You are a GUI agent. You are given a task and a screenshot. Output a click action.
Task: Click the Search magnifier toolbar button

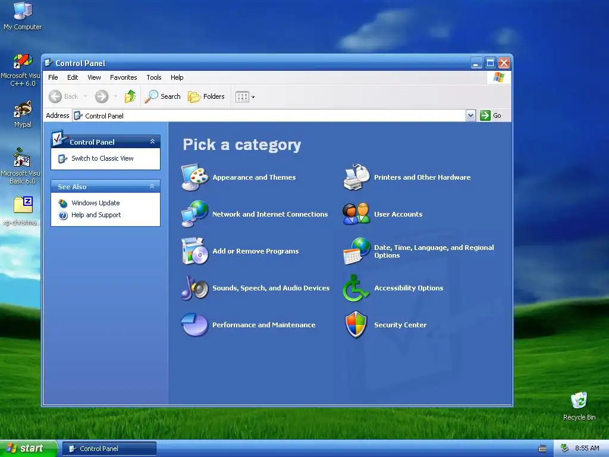coord(163,96)
